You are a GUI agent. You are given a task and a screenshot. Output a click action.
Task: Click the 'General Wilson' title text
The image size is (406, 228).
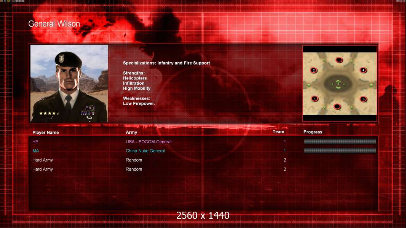click(x=54, y=24)
